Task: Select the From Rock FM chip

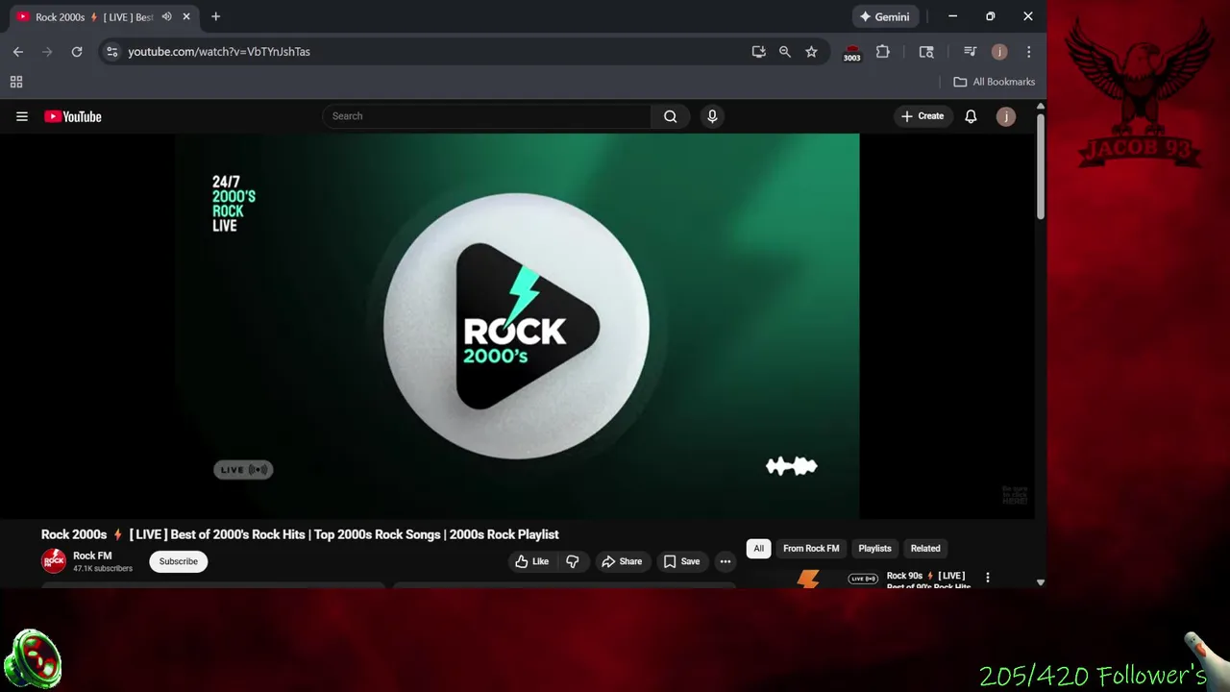Action: tap(811, 548)
